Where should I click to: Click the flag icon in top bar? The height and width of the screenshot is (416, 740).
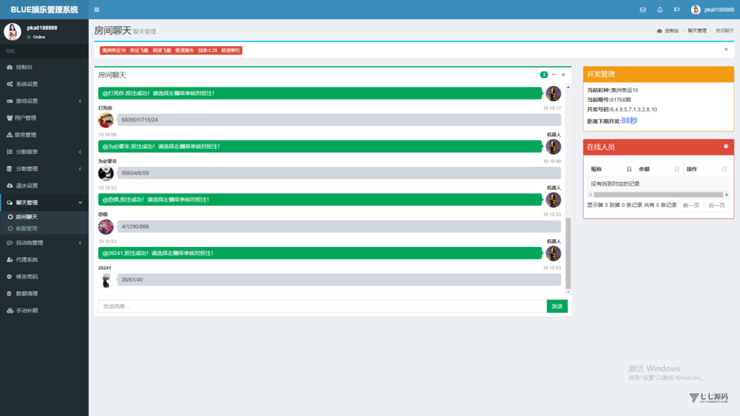(x=676, y=9)
